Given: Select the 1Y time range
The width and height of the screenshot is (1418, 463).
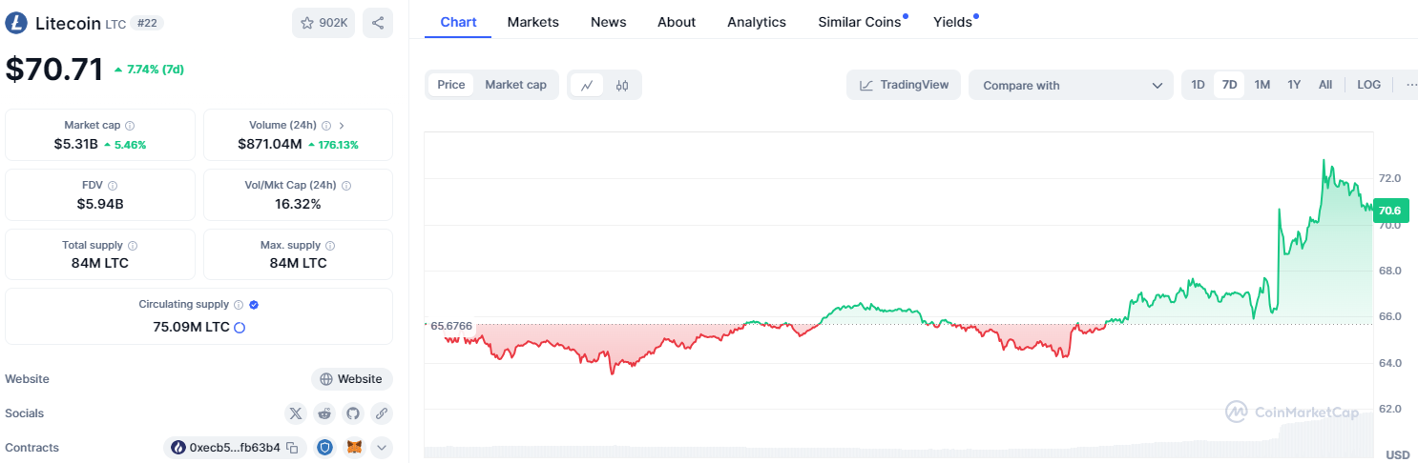Looking at the screenshot, I should pos(1294,85).
